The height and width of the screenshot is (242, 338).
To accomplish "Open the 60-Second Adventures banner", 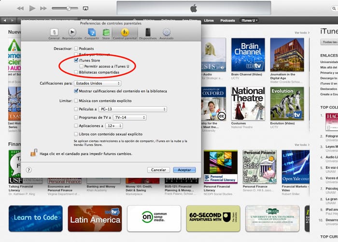I will point(213,218).
